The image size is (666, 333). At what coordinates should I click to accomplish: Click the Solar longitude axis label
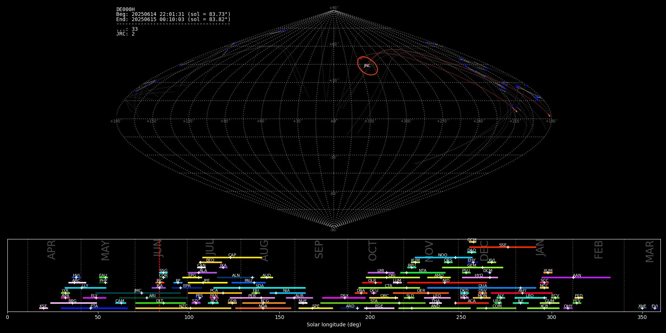click(x=334, y=325)
